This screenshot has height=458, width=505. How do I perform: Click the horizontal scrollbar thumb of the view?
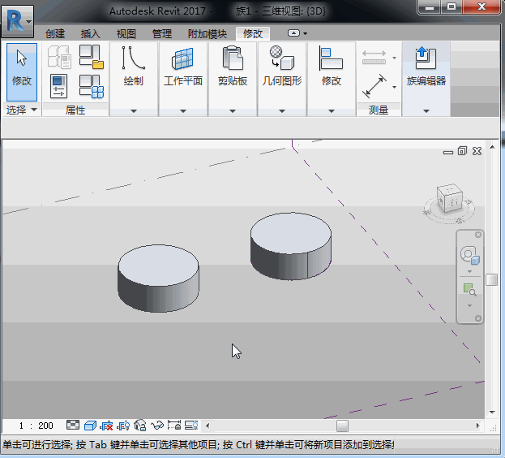pos(342,426)
